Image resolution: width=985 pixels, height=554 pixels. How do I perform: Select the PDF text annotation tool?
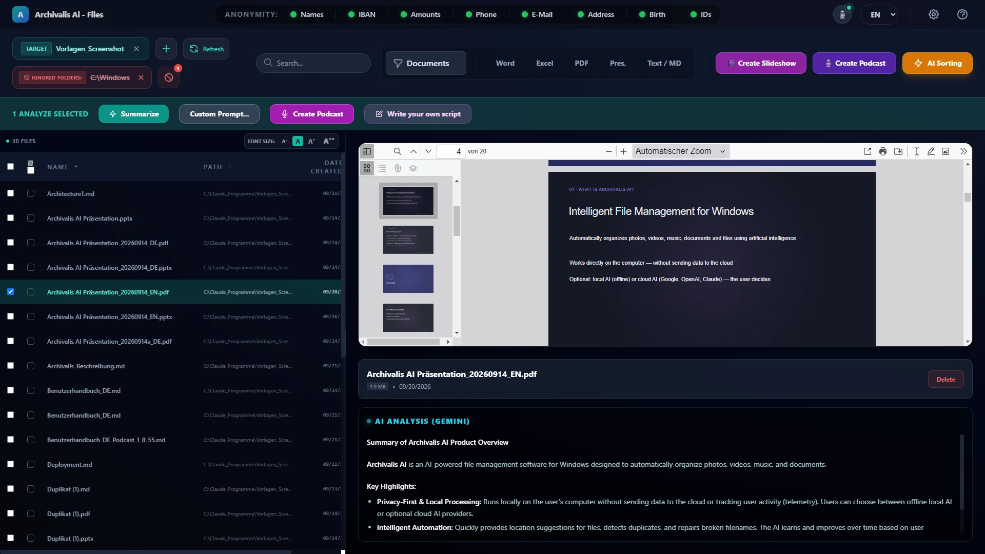[x=916, y=151]
